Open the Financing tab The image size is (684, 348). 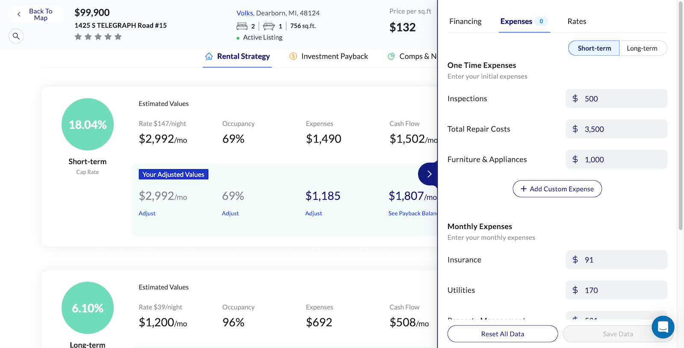[x=465, y=21]
